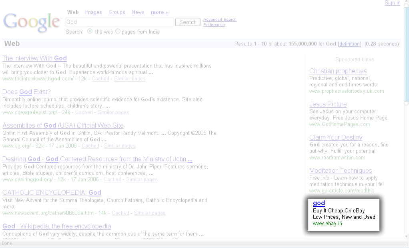The width and height of the screenshot is (409, 248).
Task: Click the page vertical scrollbar thumb
Action: tap(406, 55)
